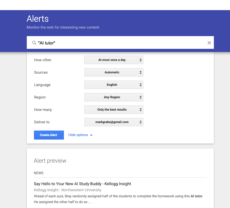Screen dimensions: 230x208
Task: Click the stepper arrows on Sources dropdown
Action: click(x=140, y=73)
